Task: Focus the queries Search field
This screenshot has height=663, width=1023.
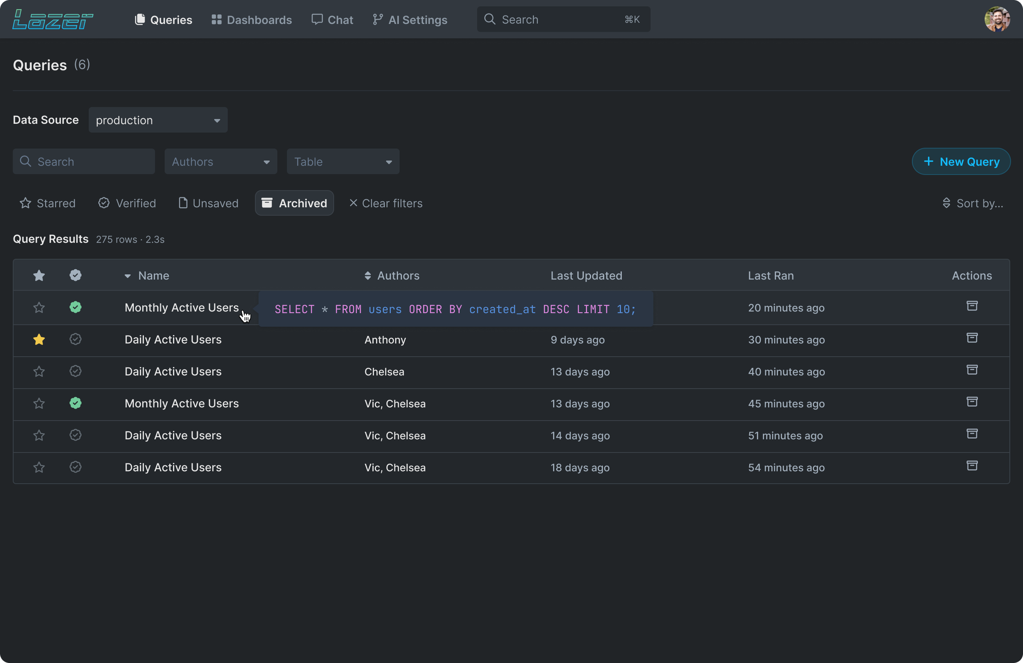Action: tap(84, 162)
